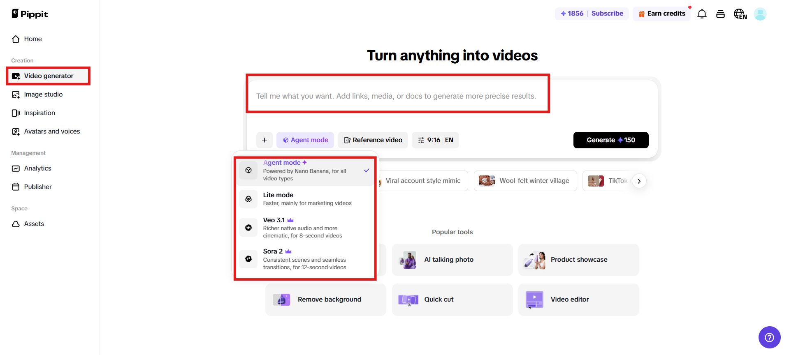
Task: Click the Publisher calendar icon
Action: click(16, 187)
